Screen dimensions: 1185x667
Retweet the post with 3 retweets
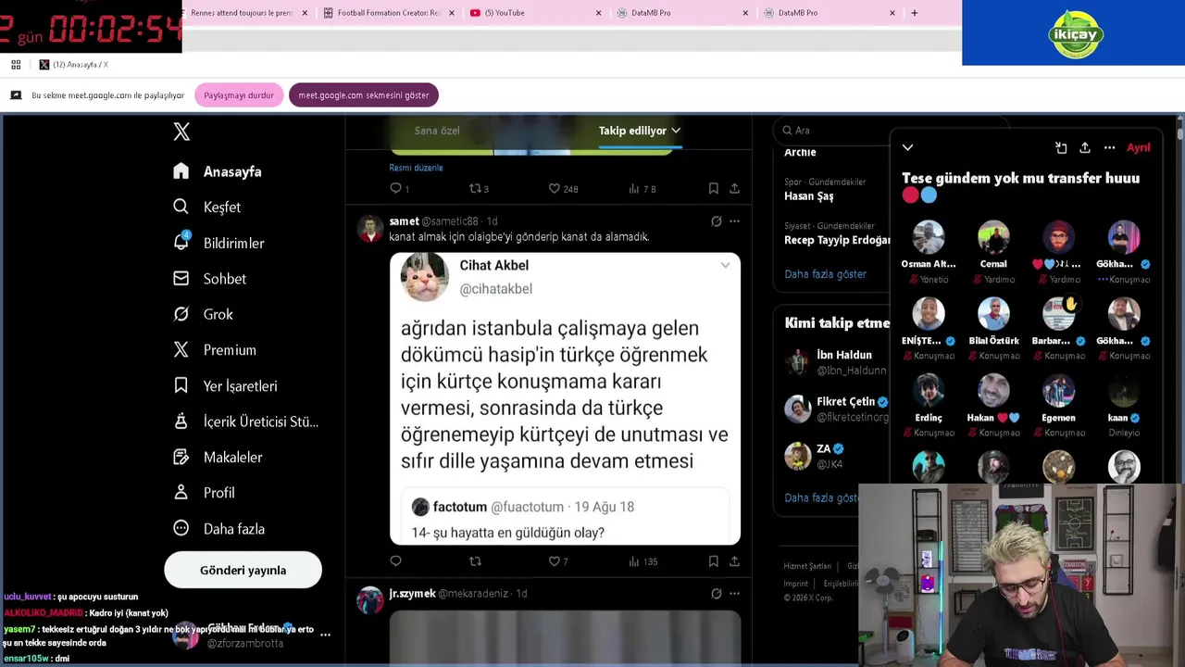(479, 188)
